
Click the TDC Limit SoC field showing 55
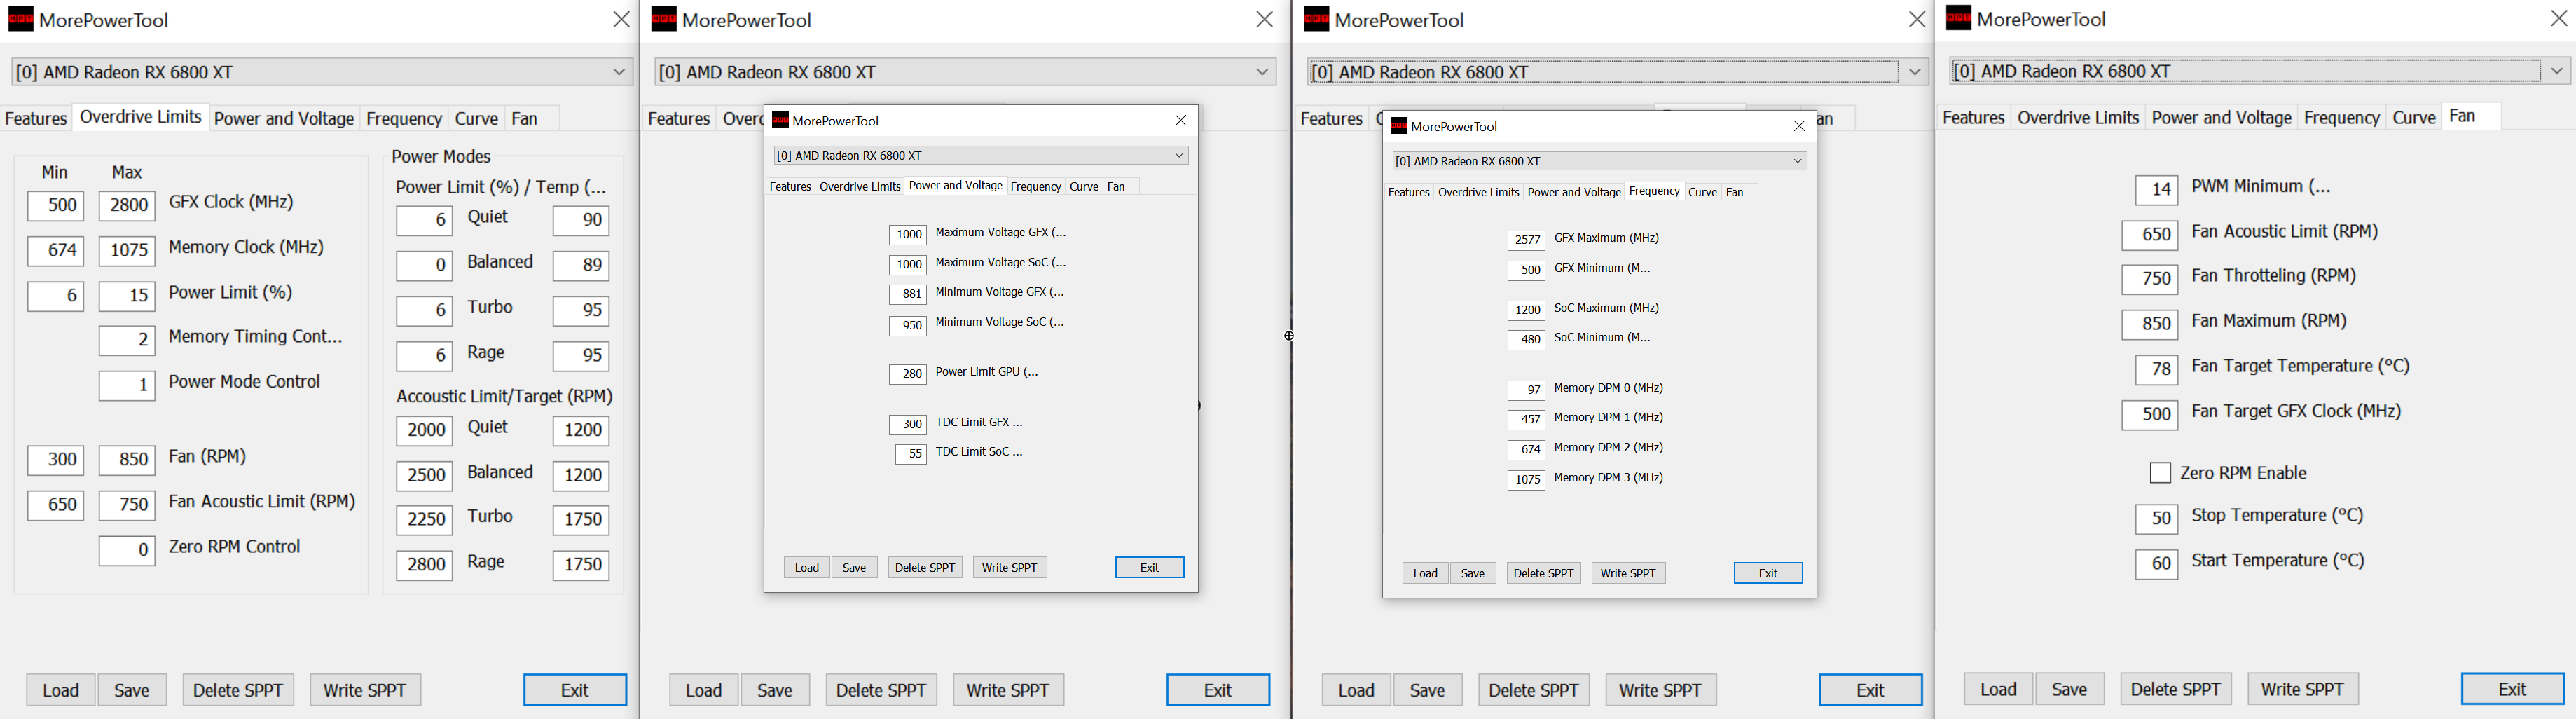(x=911, y=455)
